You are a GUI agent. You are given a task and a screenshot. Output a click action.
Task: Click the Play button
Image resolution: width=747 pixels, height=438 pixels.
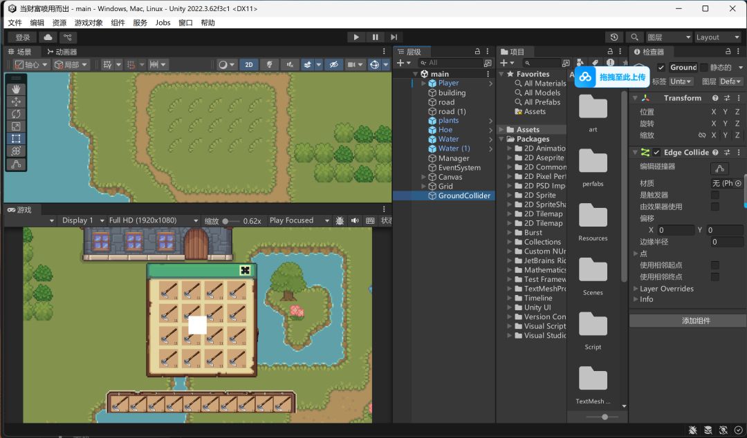(356, 37)
